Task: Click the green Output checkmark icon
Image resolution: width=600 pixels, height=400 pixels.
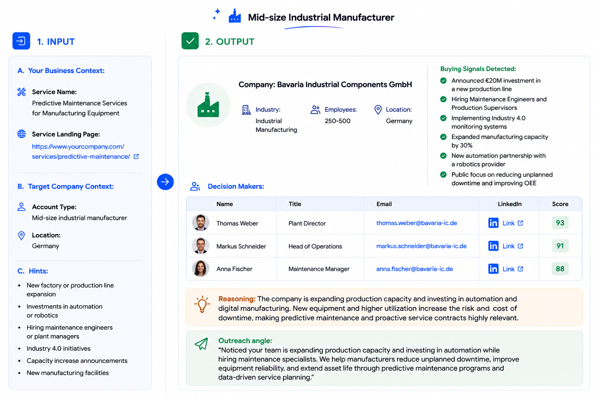Action: [x=190, y=41]
